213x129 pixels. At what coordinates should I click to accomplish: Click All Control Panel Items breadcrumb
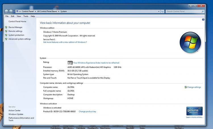point(47,11)
